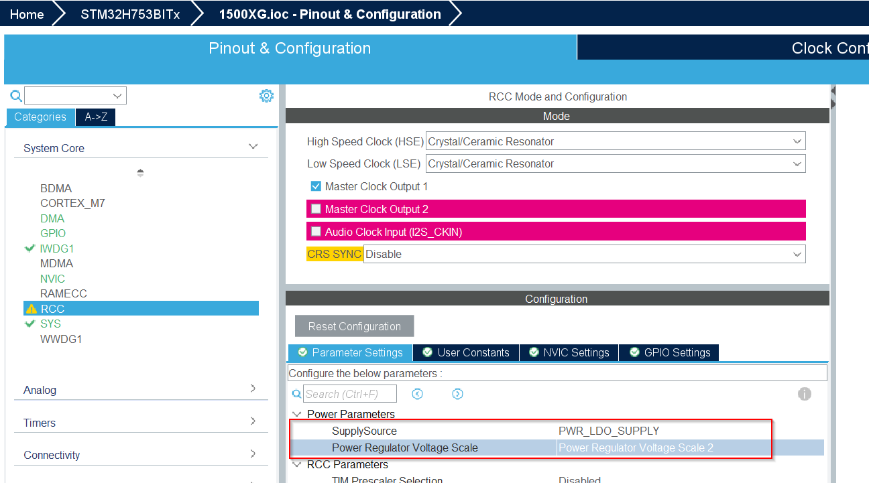Click the next parameter arrow icon
Screen dimensions: 869x483
[457, 393]
